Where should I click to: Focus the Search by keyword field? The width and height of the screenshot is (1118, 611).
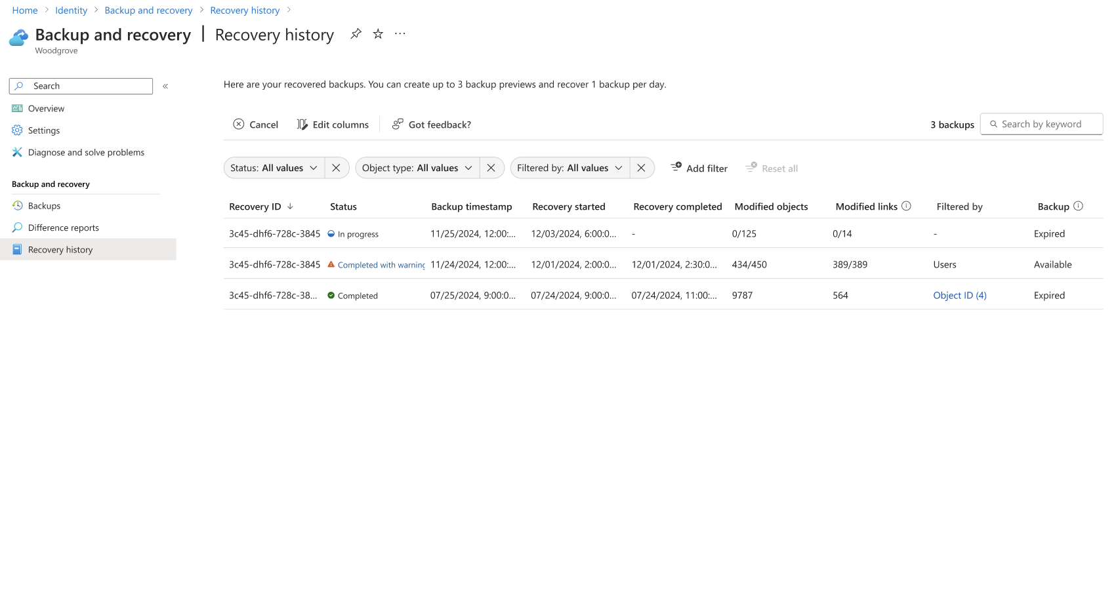[1041, 124]
